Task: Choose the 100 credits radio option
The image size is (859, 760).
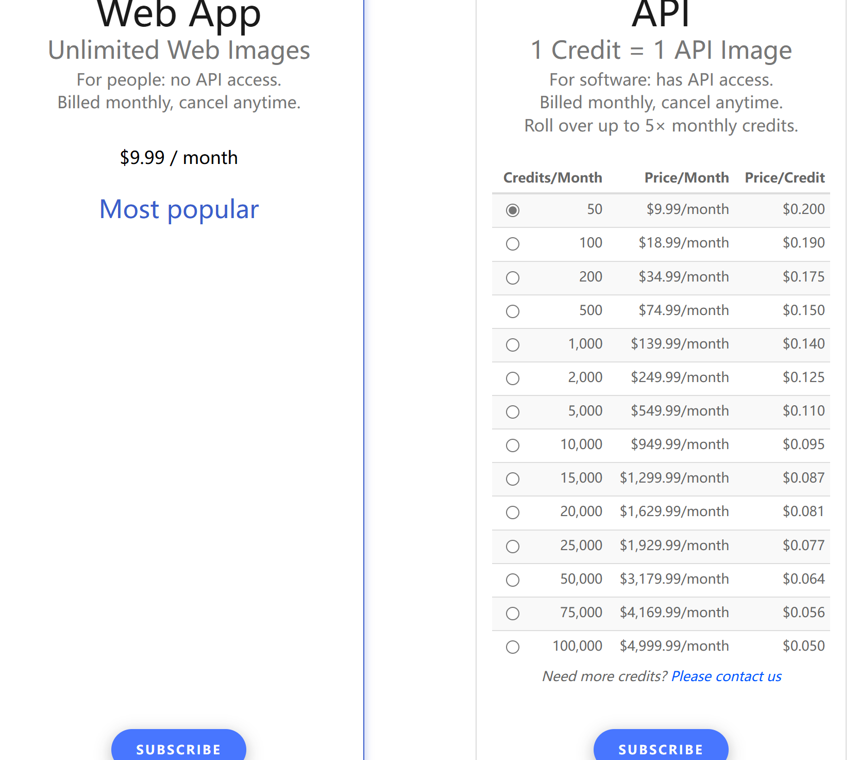Action: (x=512, y=244)
